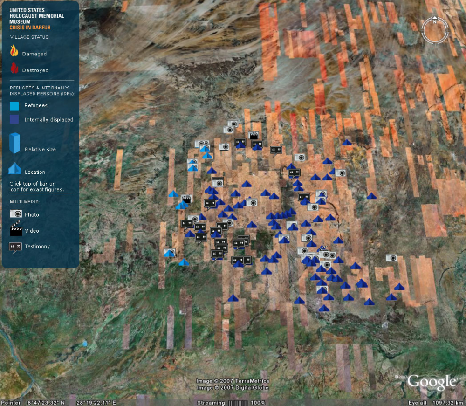
Task: Click the Location tent icon in legend
Action: [x=14, y=169]
